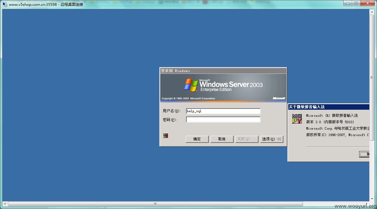
Task: Click the Remote Desktop Connection title bar icon
Action: 5,4
